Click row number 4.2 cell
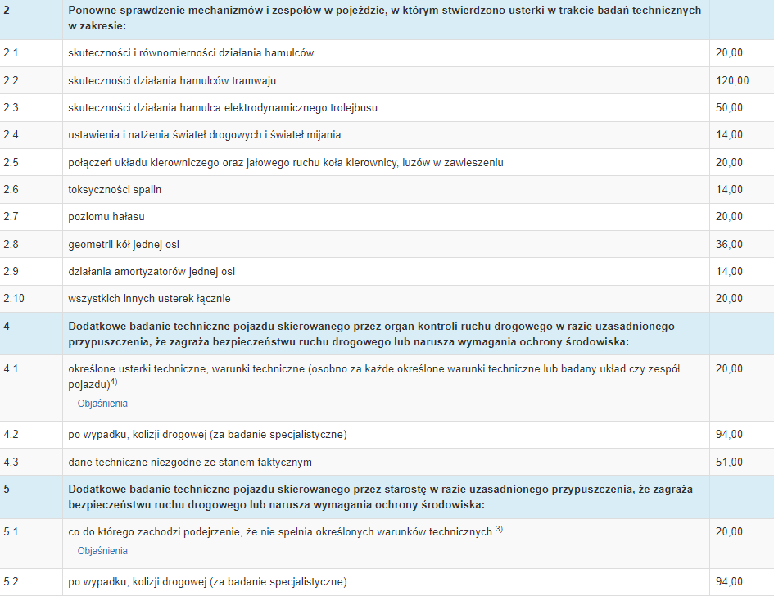The image size is (774, 596). tap(11, 435)
